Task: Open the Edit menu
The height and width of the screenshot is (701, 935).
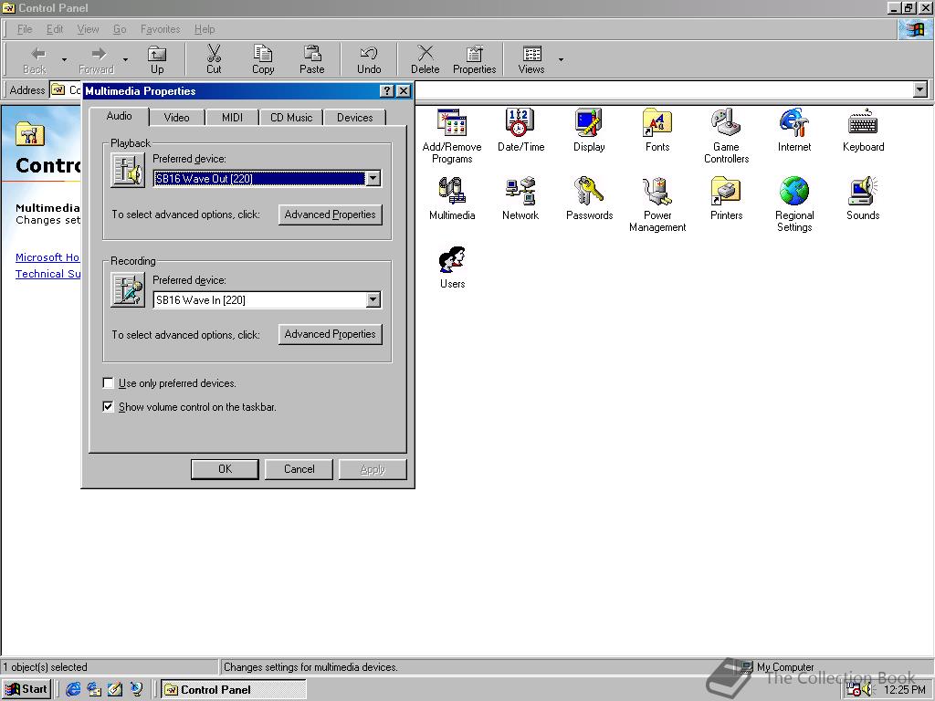Action: (55, 29)
